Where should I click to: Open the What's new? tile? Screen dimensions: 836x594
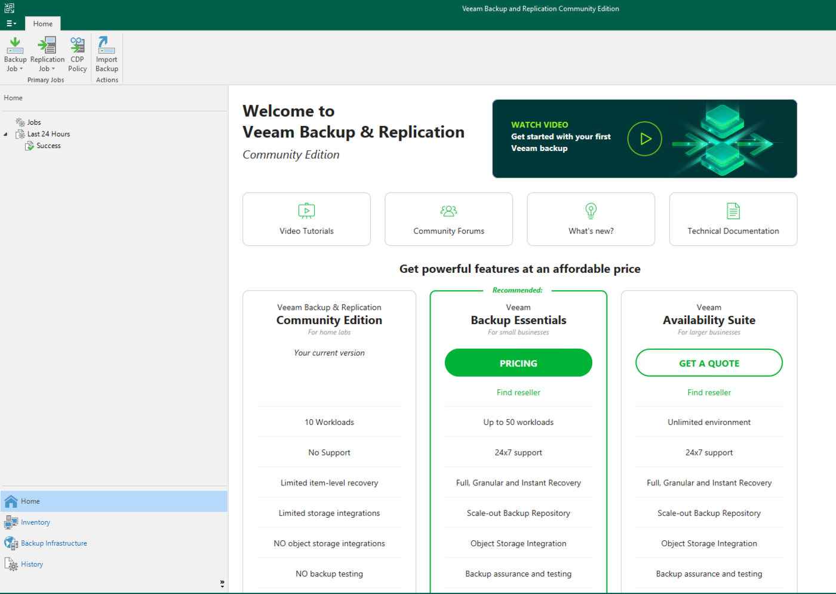click(x=591, y=219)
